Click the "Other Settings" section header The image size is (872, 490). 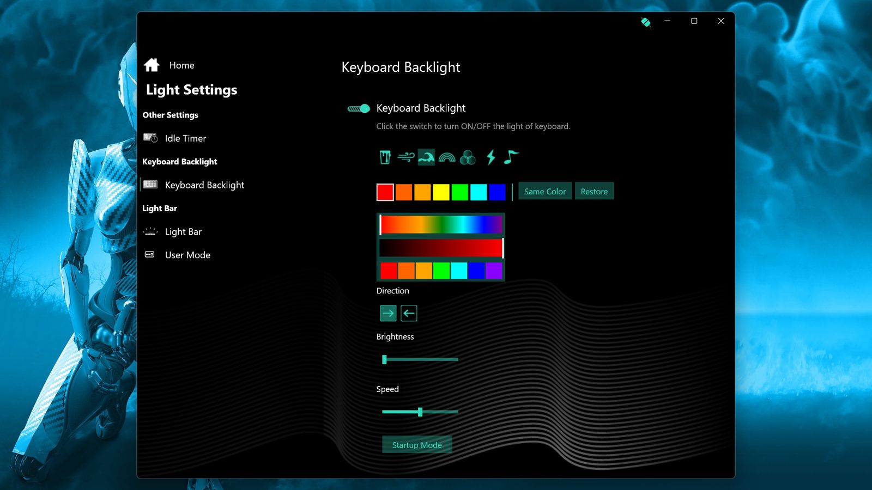171,115
